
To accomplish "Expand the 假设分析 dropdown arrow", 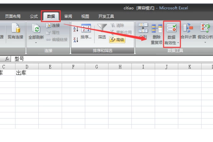I will 205,43.
